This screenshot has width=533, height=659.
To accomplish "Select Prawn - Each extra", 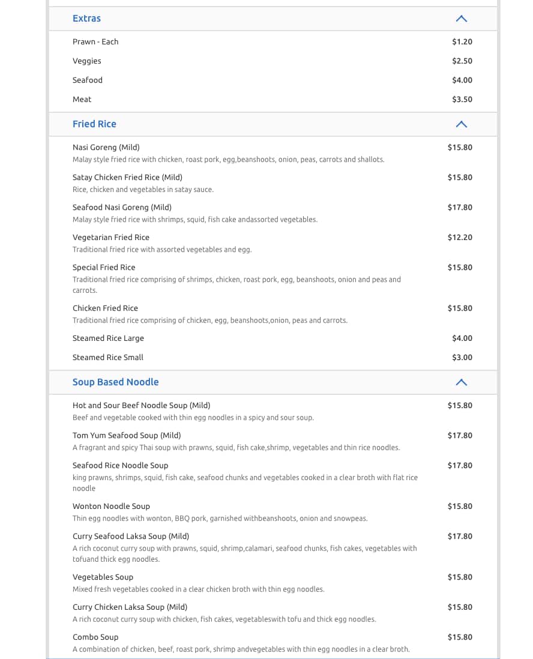I will click(95, 41).
